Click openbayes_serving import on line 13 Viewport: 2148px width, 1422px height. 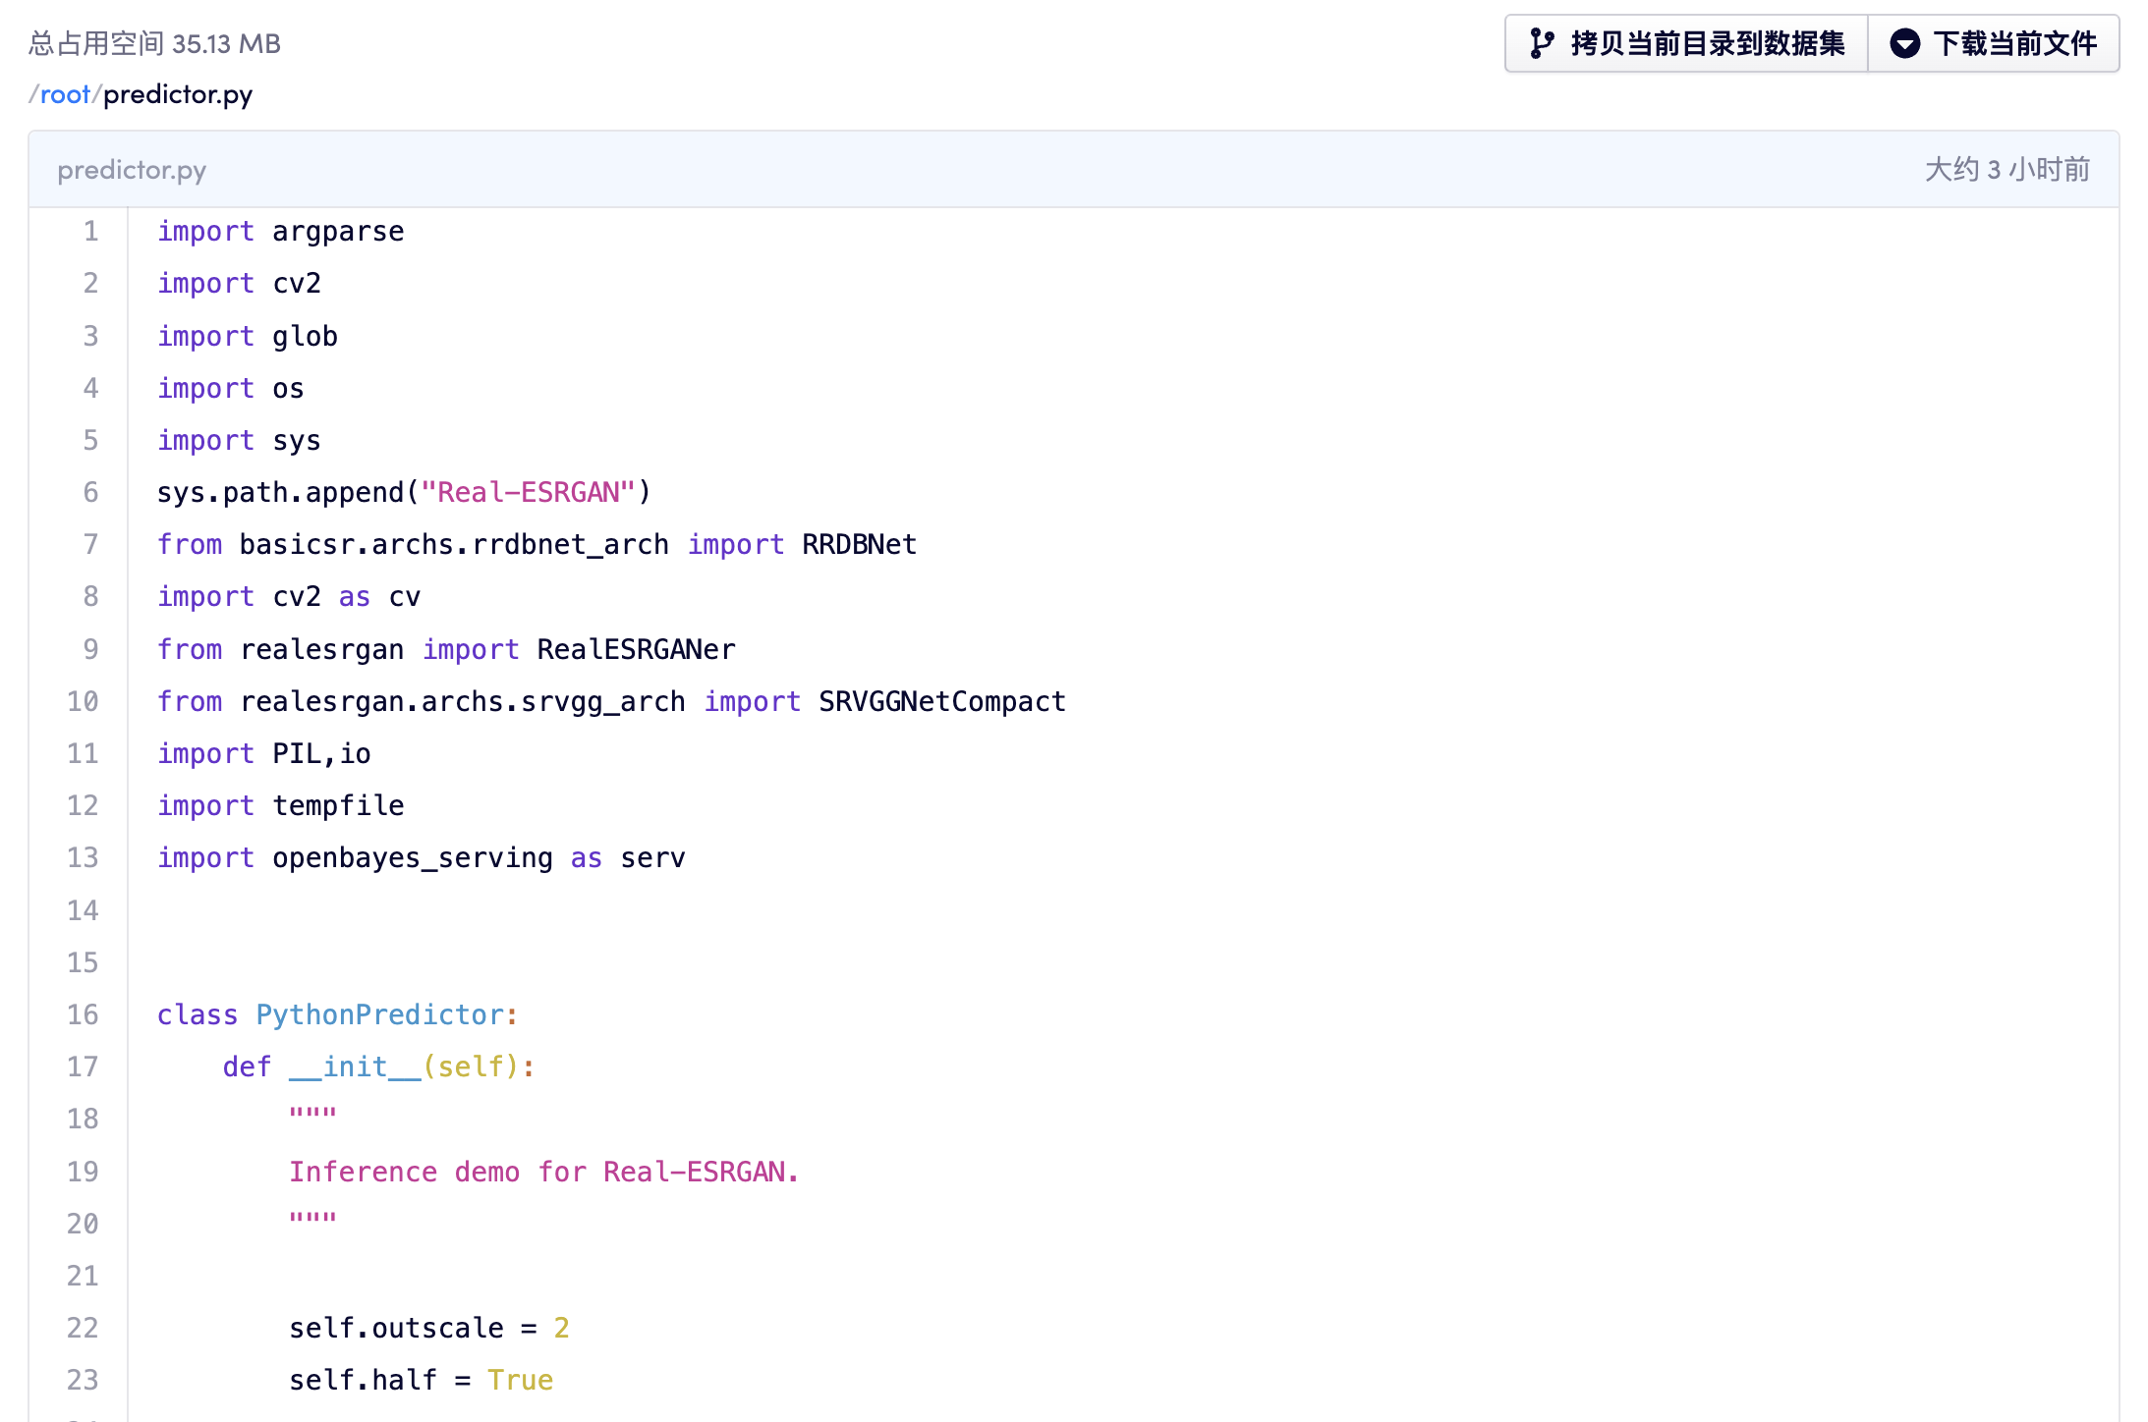click(413, 857)
